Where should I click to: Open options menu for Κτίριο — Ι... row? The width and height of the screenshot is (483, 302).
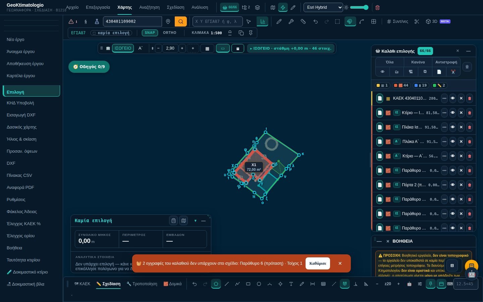click(444, 113)
